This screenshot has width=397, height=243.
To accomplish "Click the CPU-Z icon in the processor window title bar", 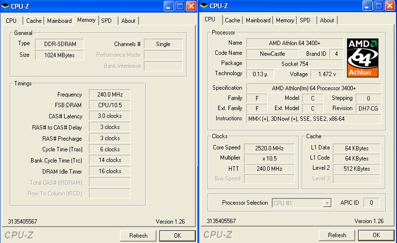I will pyautogui.click(x=205, y=6).
